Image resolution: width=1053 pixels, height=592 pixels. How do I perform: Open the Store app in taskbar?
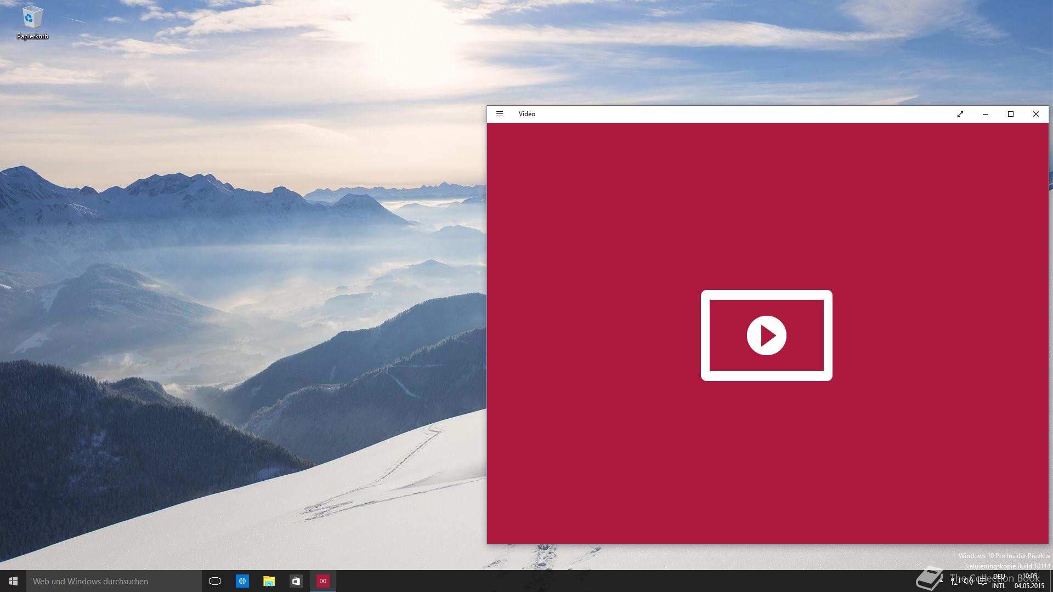point(296,581)
